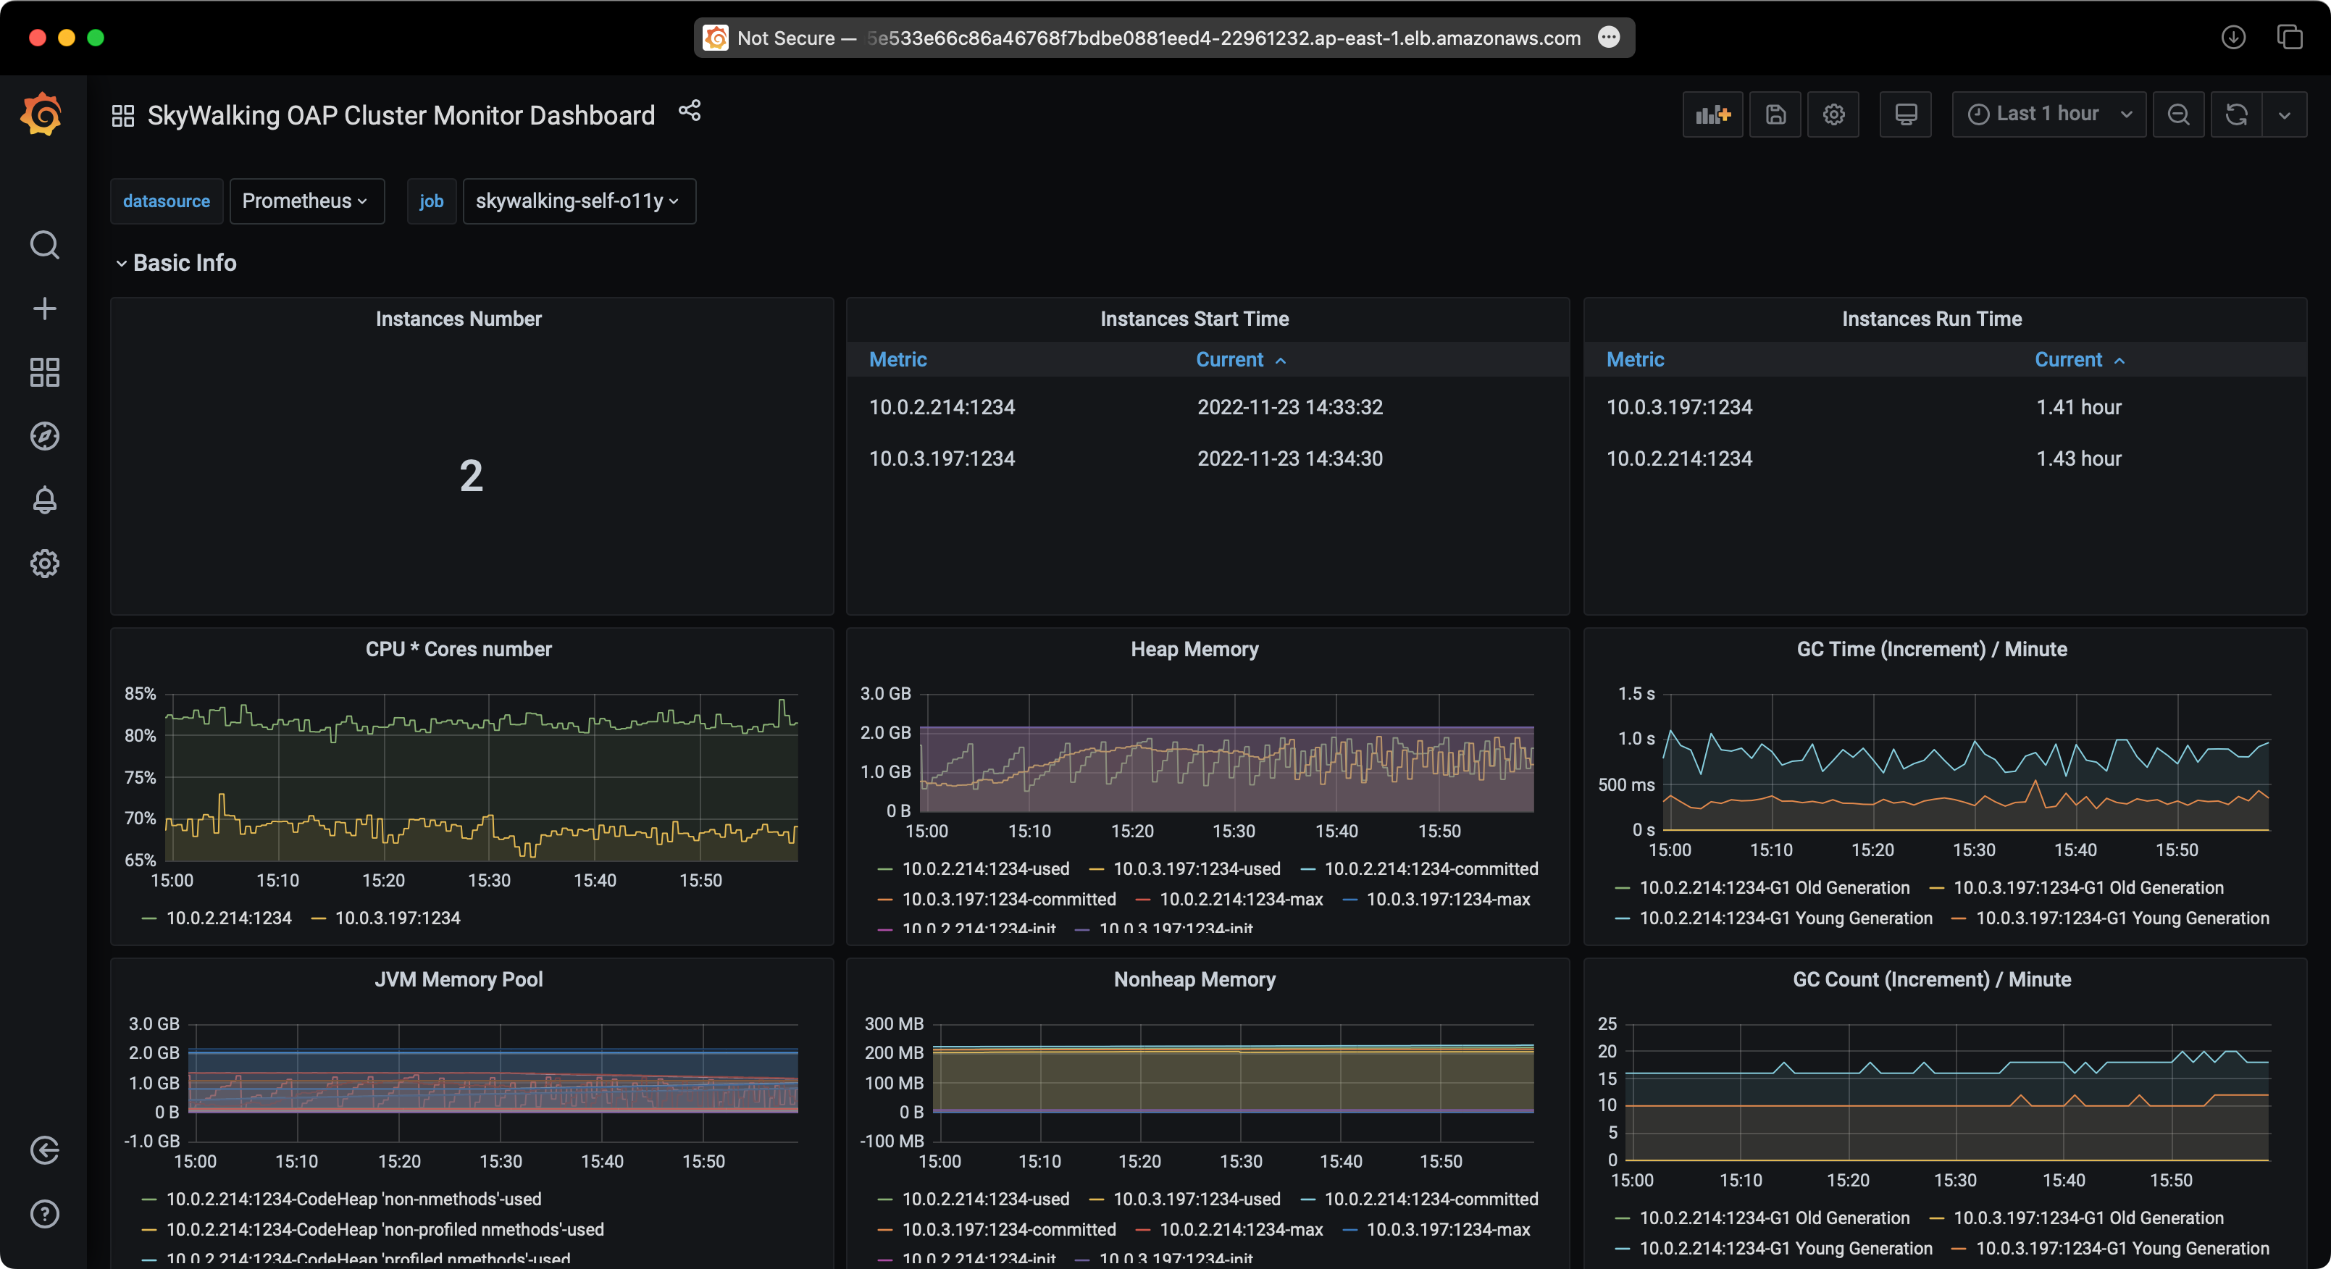Open the skywalking-self-o11y job dropdown

pos(578,201)
